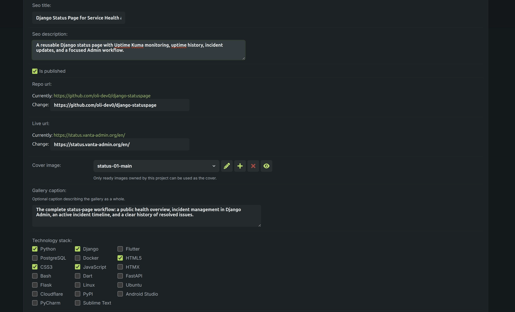This screenshot has height=312, width=515.
Task: Click the eye view cover image icon
Action: click(x=266, y=166)
